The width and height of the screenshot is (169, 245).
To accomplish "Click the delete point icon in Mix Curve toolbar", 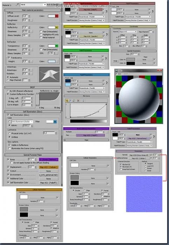I will click(78, 101).
